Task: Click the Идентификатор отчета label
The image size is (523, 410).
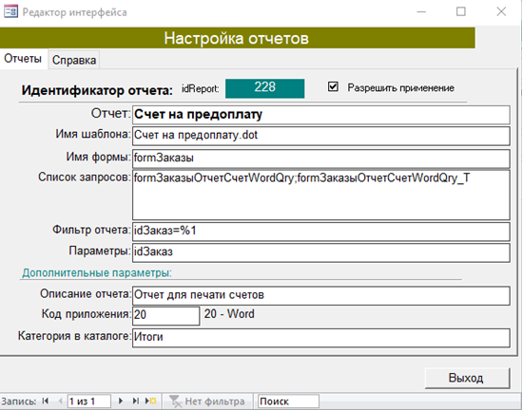Action: (x=97, y=90)
